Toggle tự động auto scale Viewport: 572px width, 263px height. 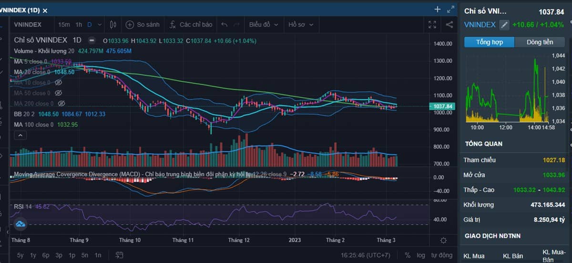[442, 255]
